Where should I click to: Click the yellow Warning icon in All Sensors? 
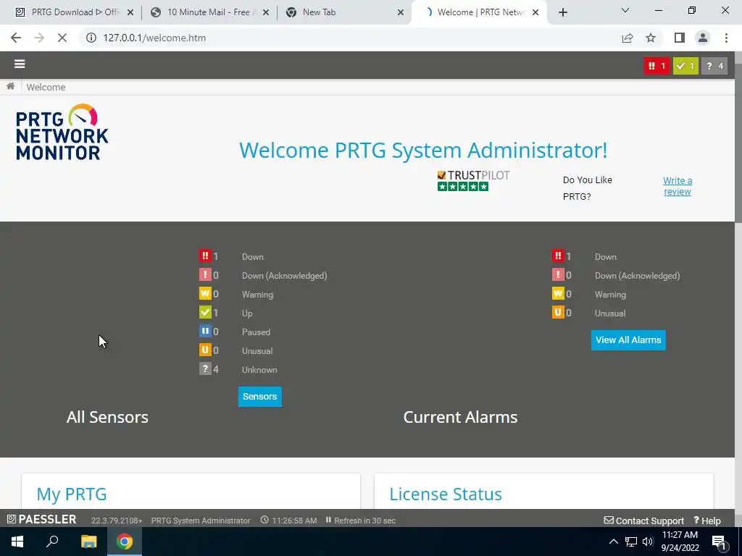tap(205, 294)
